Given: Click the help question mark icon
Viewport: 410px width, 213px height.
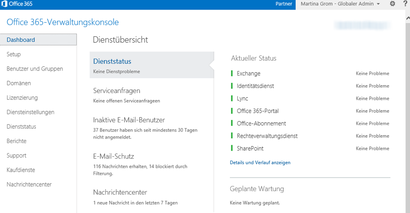Looking at the screenshot, I should point(405,4).
